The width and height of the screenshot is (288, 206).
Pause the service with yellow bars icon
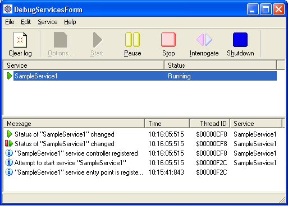(132, 40)
